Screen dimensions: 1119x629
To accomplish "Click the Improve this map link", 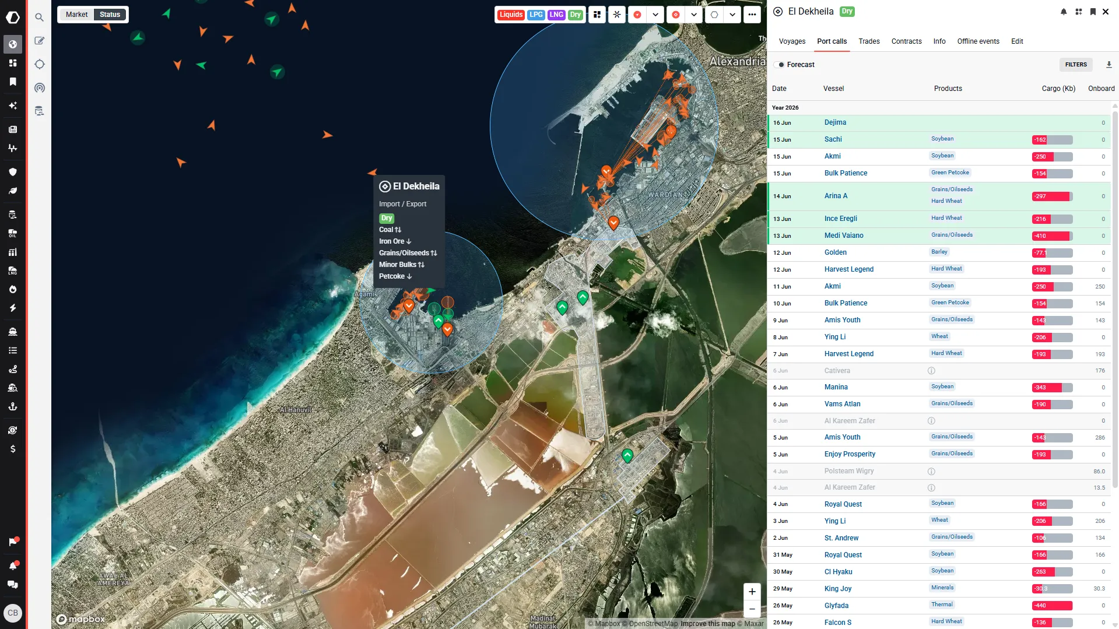I will [x=707, y=624].
